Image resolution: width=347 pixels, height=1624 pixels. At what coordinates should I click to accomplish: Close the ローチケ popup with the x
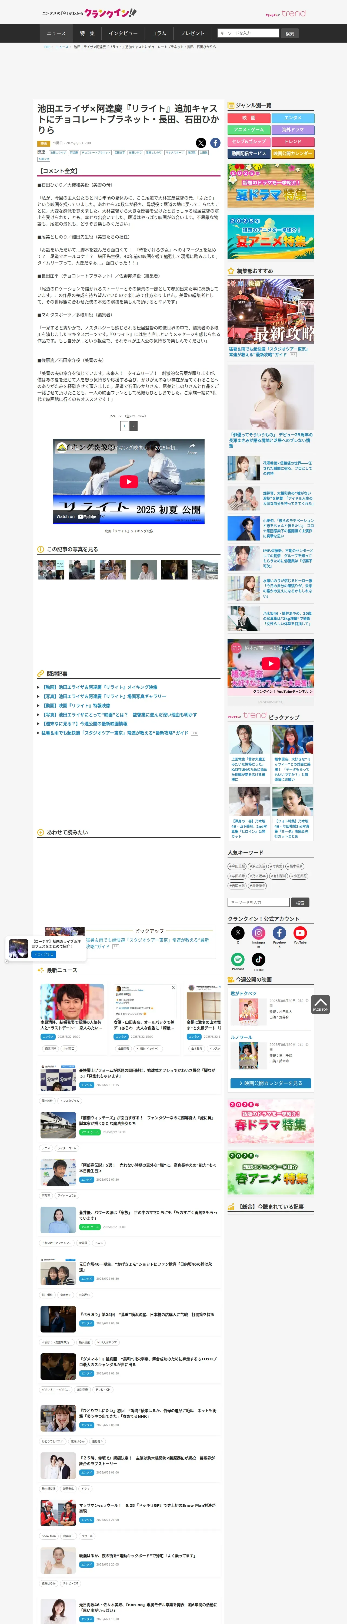coord(7,961)
